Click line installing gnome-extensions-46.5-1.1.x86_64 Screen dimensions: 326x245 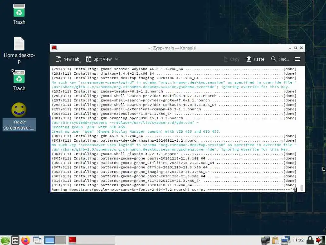[174, 114]
